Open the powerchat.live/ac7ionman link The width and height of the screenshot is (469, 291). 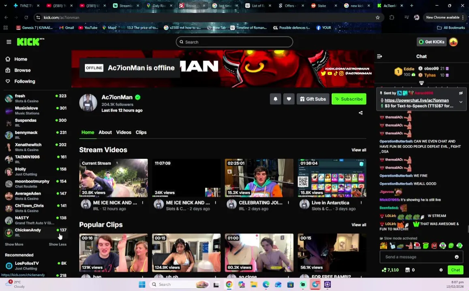coord(416,101)
